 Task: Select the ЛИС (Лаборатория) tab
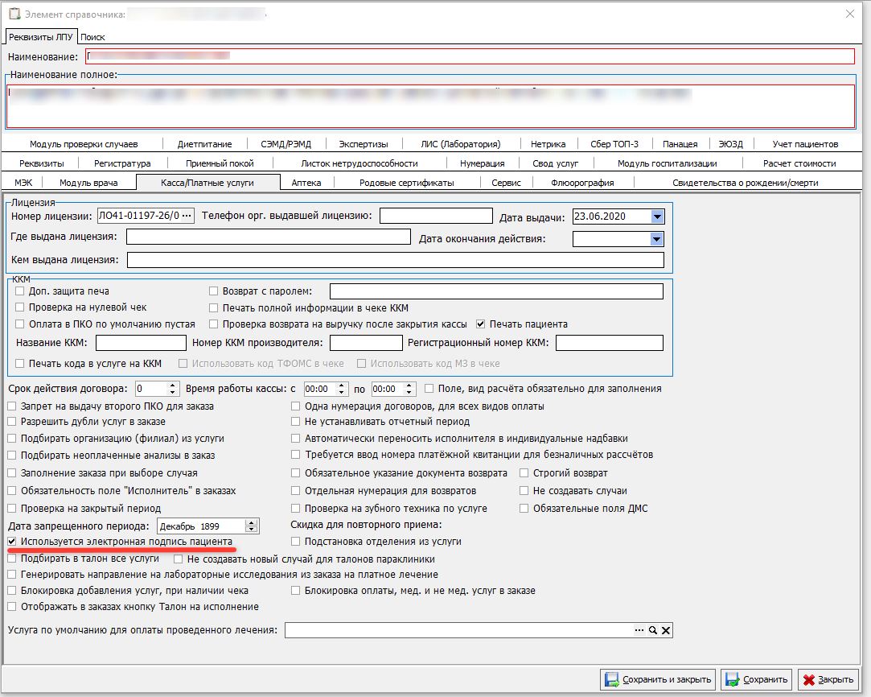click(x=461, y=144)
